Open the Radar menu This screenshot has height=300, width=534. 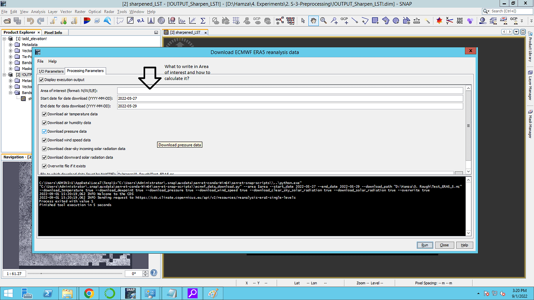tap(109, 12)
